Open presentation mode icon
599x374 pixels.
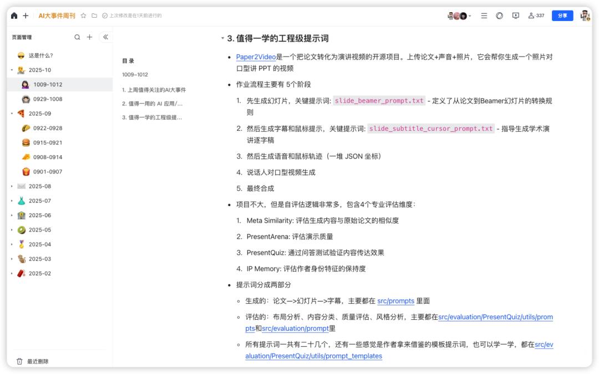pos(515,16)
